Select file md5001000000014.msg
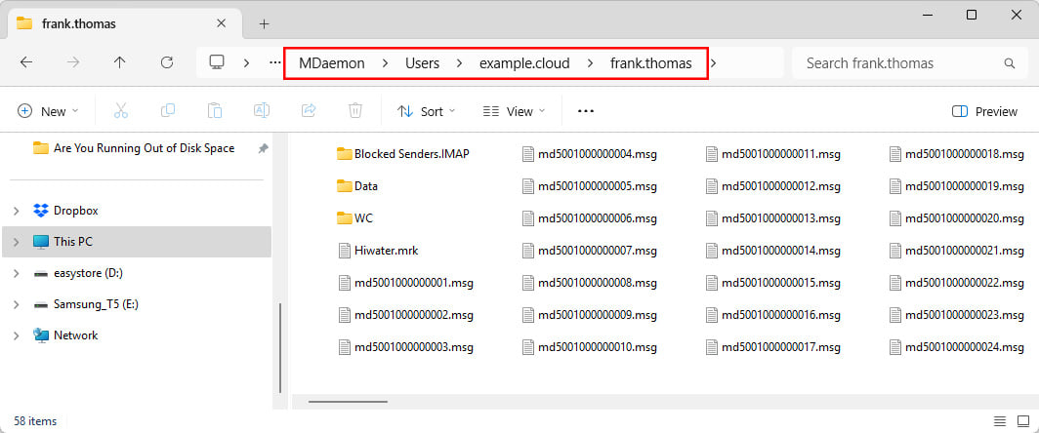The height and width of the screenshot is (433, 1039). [772, 251]
